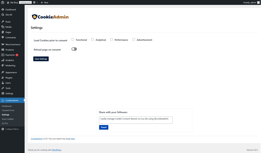Open the Payments menu item

pyautogui.click(x=12, y=55)
